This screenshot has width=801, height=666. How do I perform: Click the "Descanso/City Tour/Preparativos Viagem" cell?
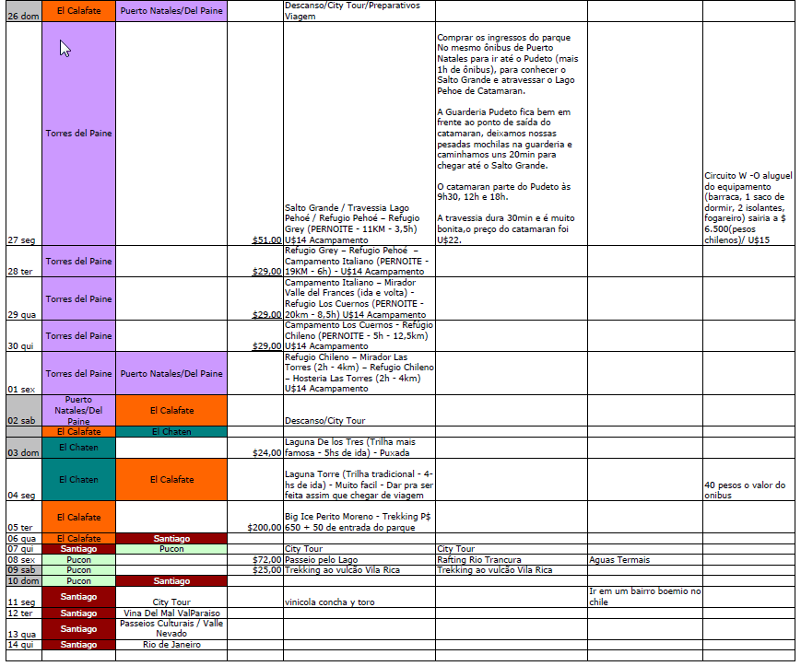(x=359, y=11)
